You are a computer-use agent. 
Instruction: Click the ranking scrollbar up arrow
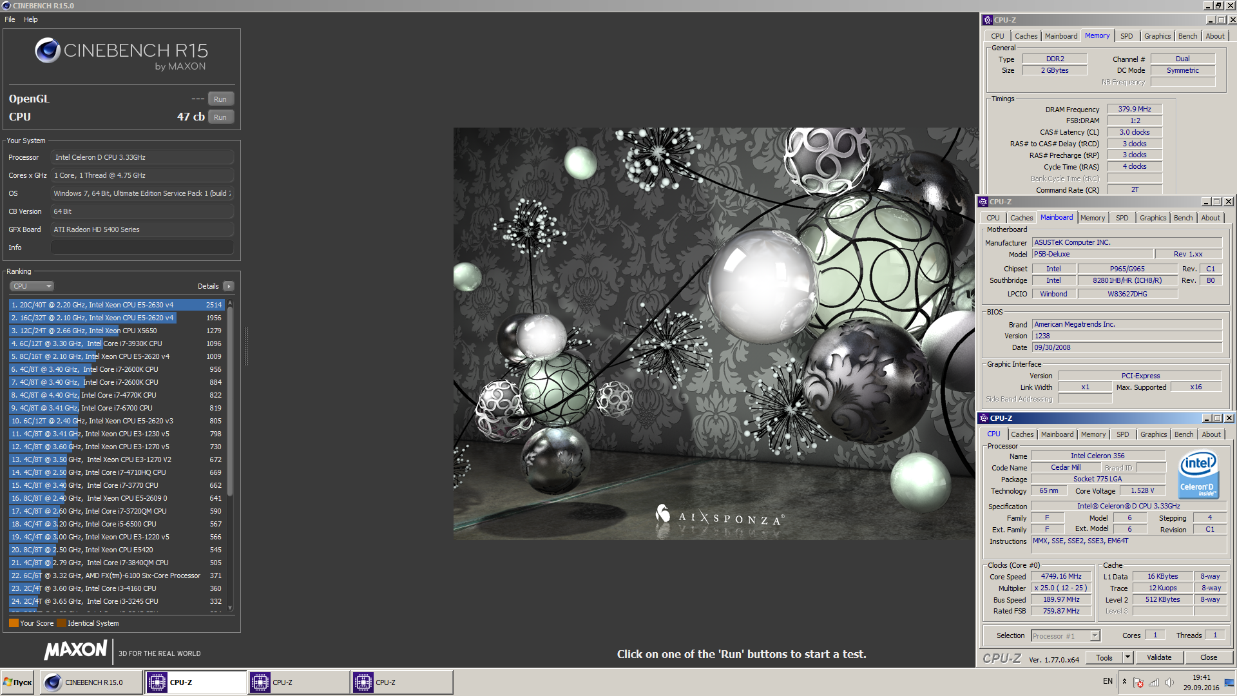(230, 302)
